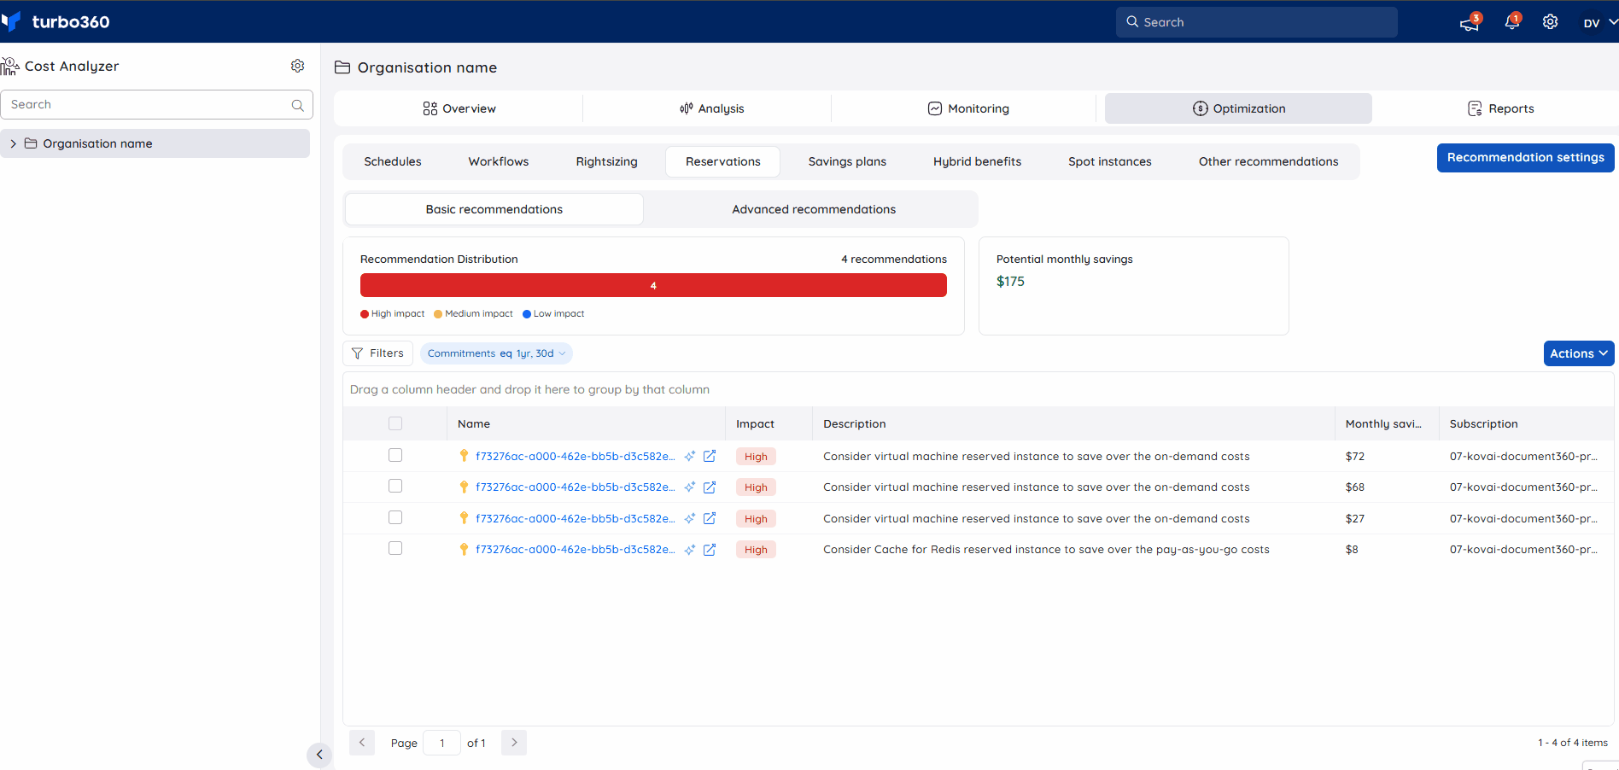Screen dimensions: 1619x770
Task: Open the Hybrid benefits sub-tab
Action: pyautogui.click(x=977, y=161)
